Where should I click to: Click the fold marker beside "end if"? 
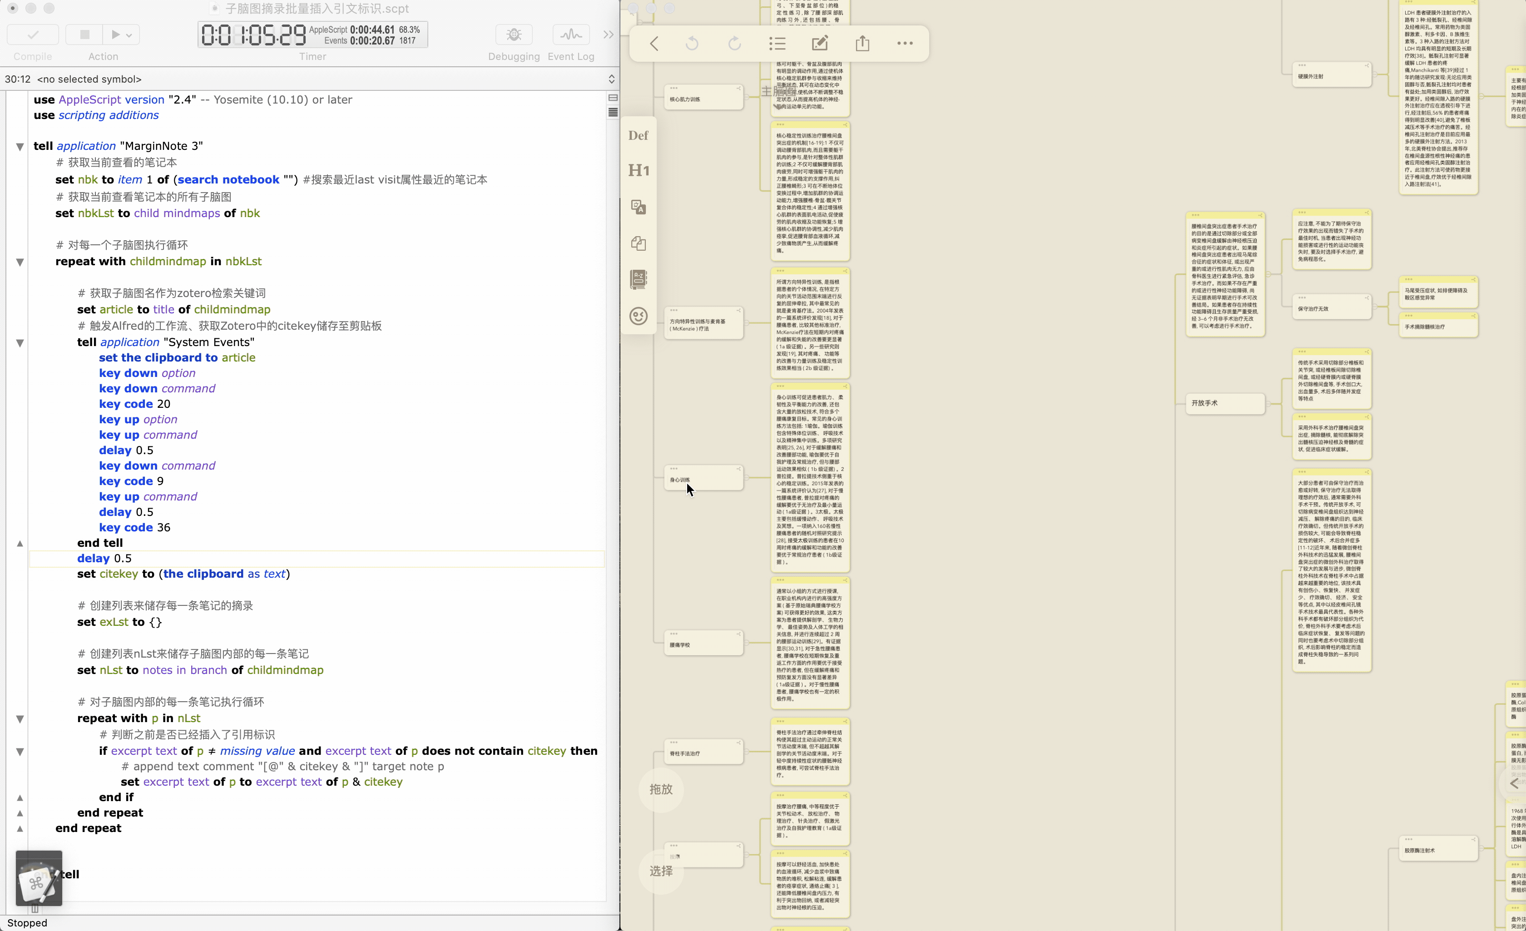pos(20,798)
